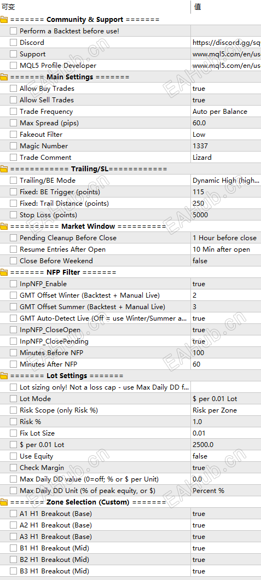
Task: Select the GMT Auto-Detect Live row label
Action: tap(103, 318)
